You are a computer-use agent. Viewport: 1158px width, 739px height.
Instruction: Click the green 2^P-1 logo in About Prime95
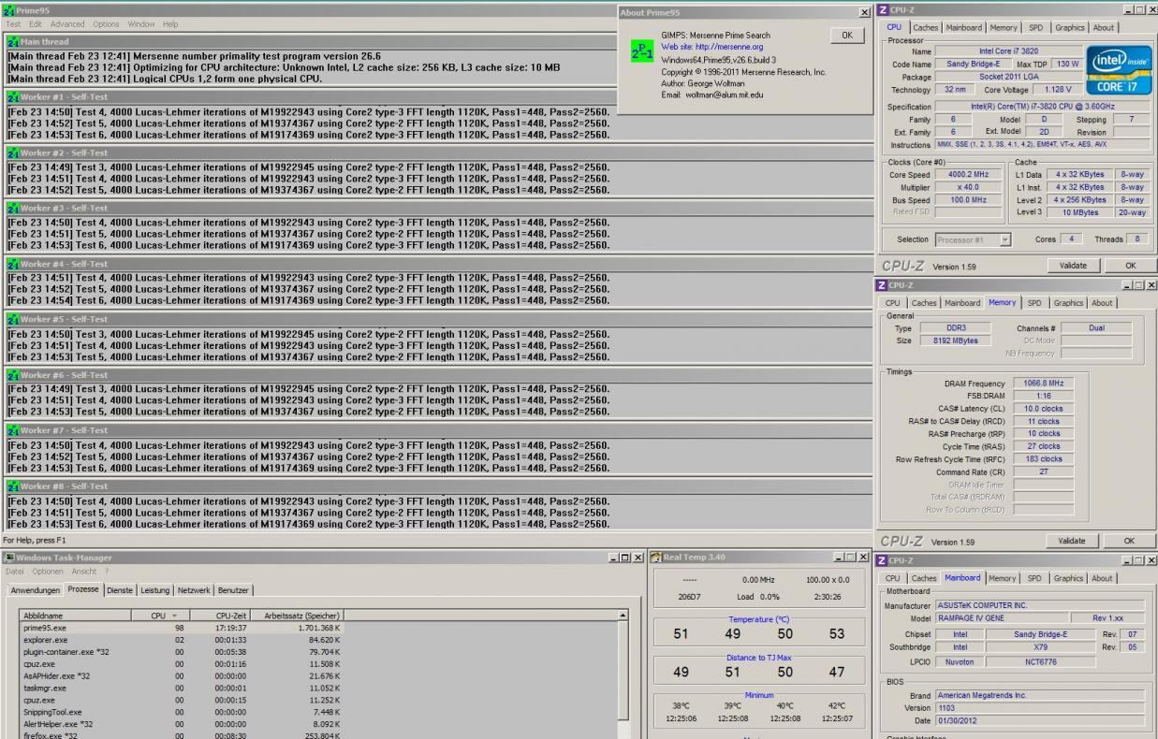[x=642, y=51]
